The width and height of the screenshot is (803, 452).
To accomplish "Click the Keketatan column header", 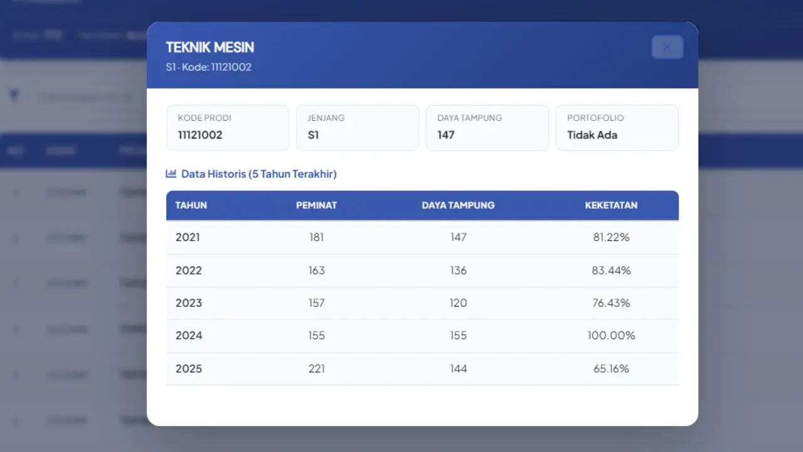I will (x=611, y=205).
